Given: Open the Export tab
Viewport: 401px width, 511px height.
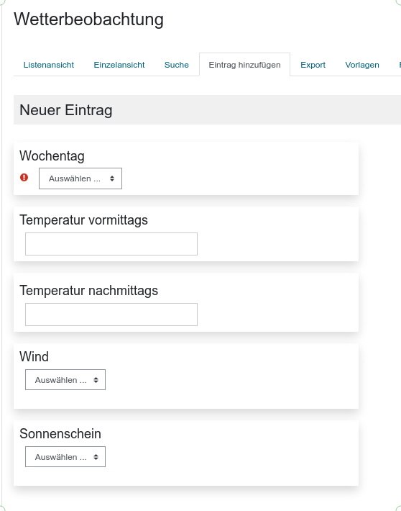Looking at the screenshot, I should (x=313, y=65).
